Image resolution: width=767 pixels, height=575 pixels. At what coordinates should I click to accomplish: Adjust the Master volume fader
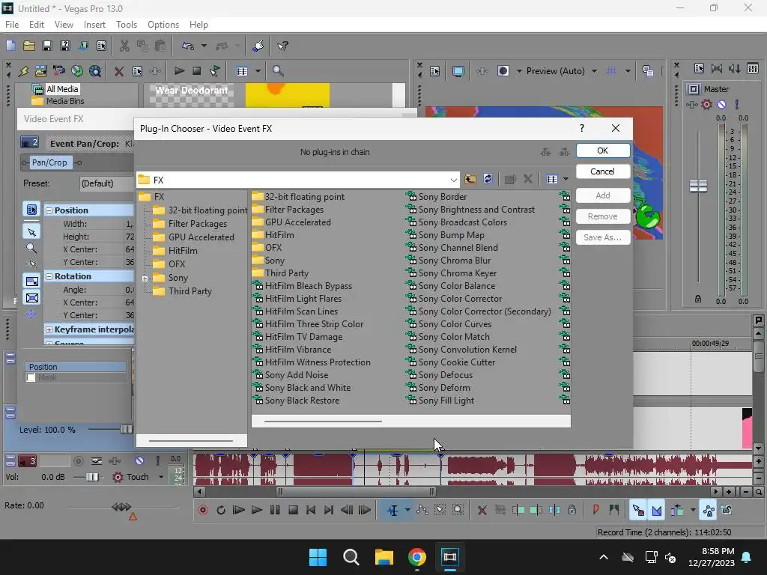point(698,186)
